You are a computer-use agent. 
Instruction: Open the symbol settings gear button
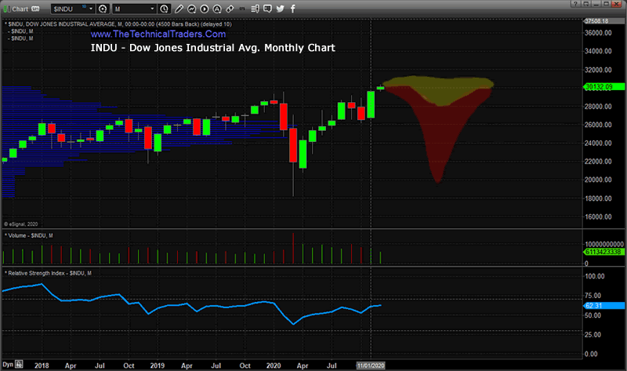click(103, 9)
